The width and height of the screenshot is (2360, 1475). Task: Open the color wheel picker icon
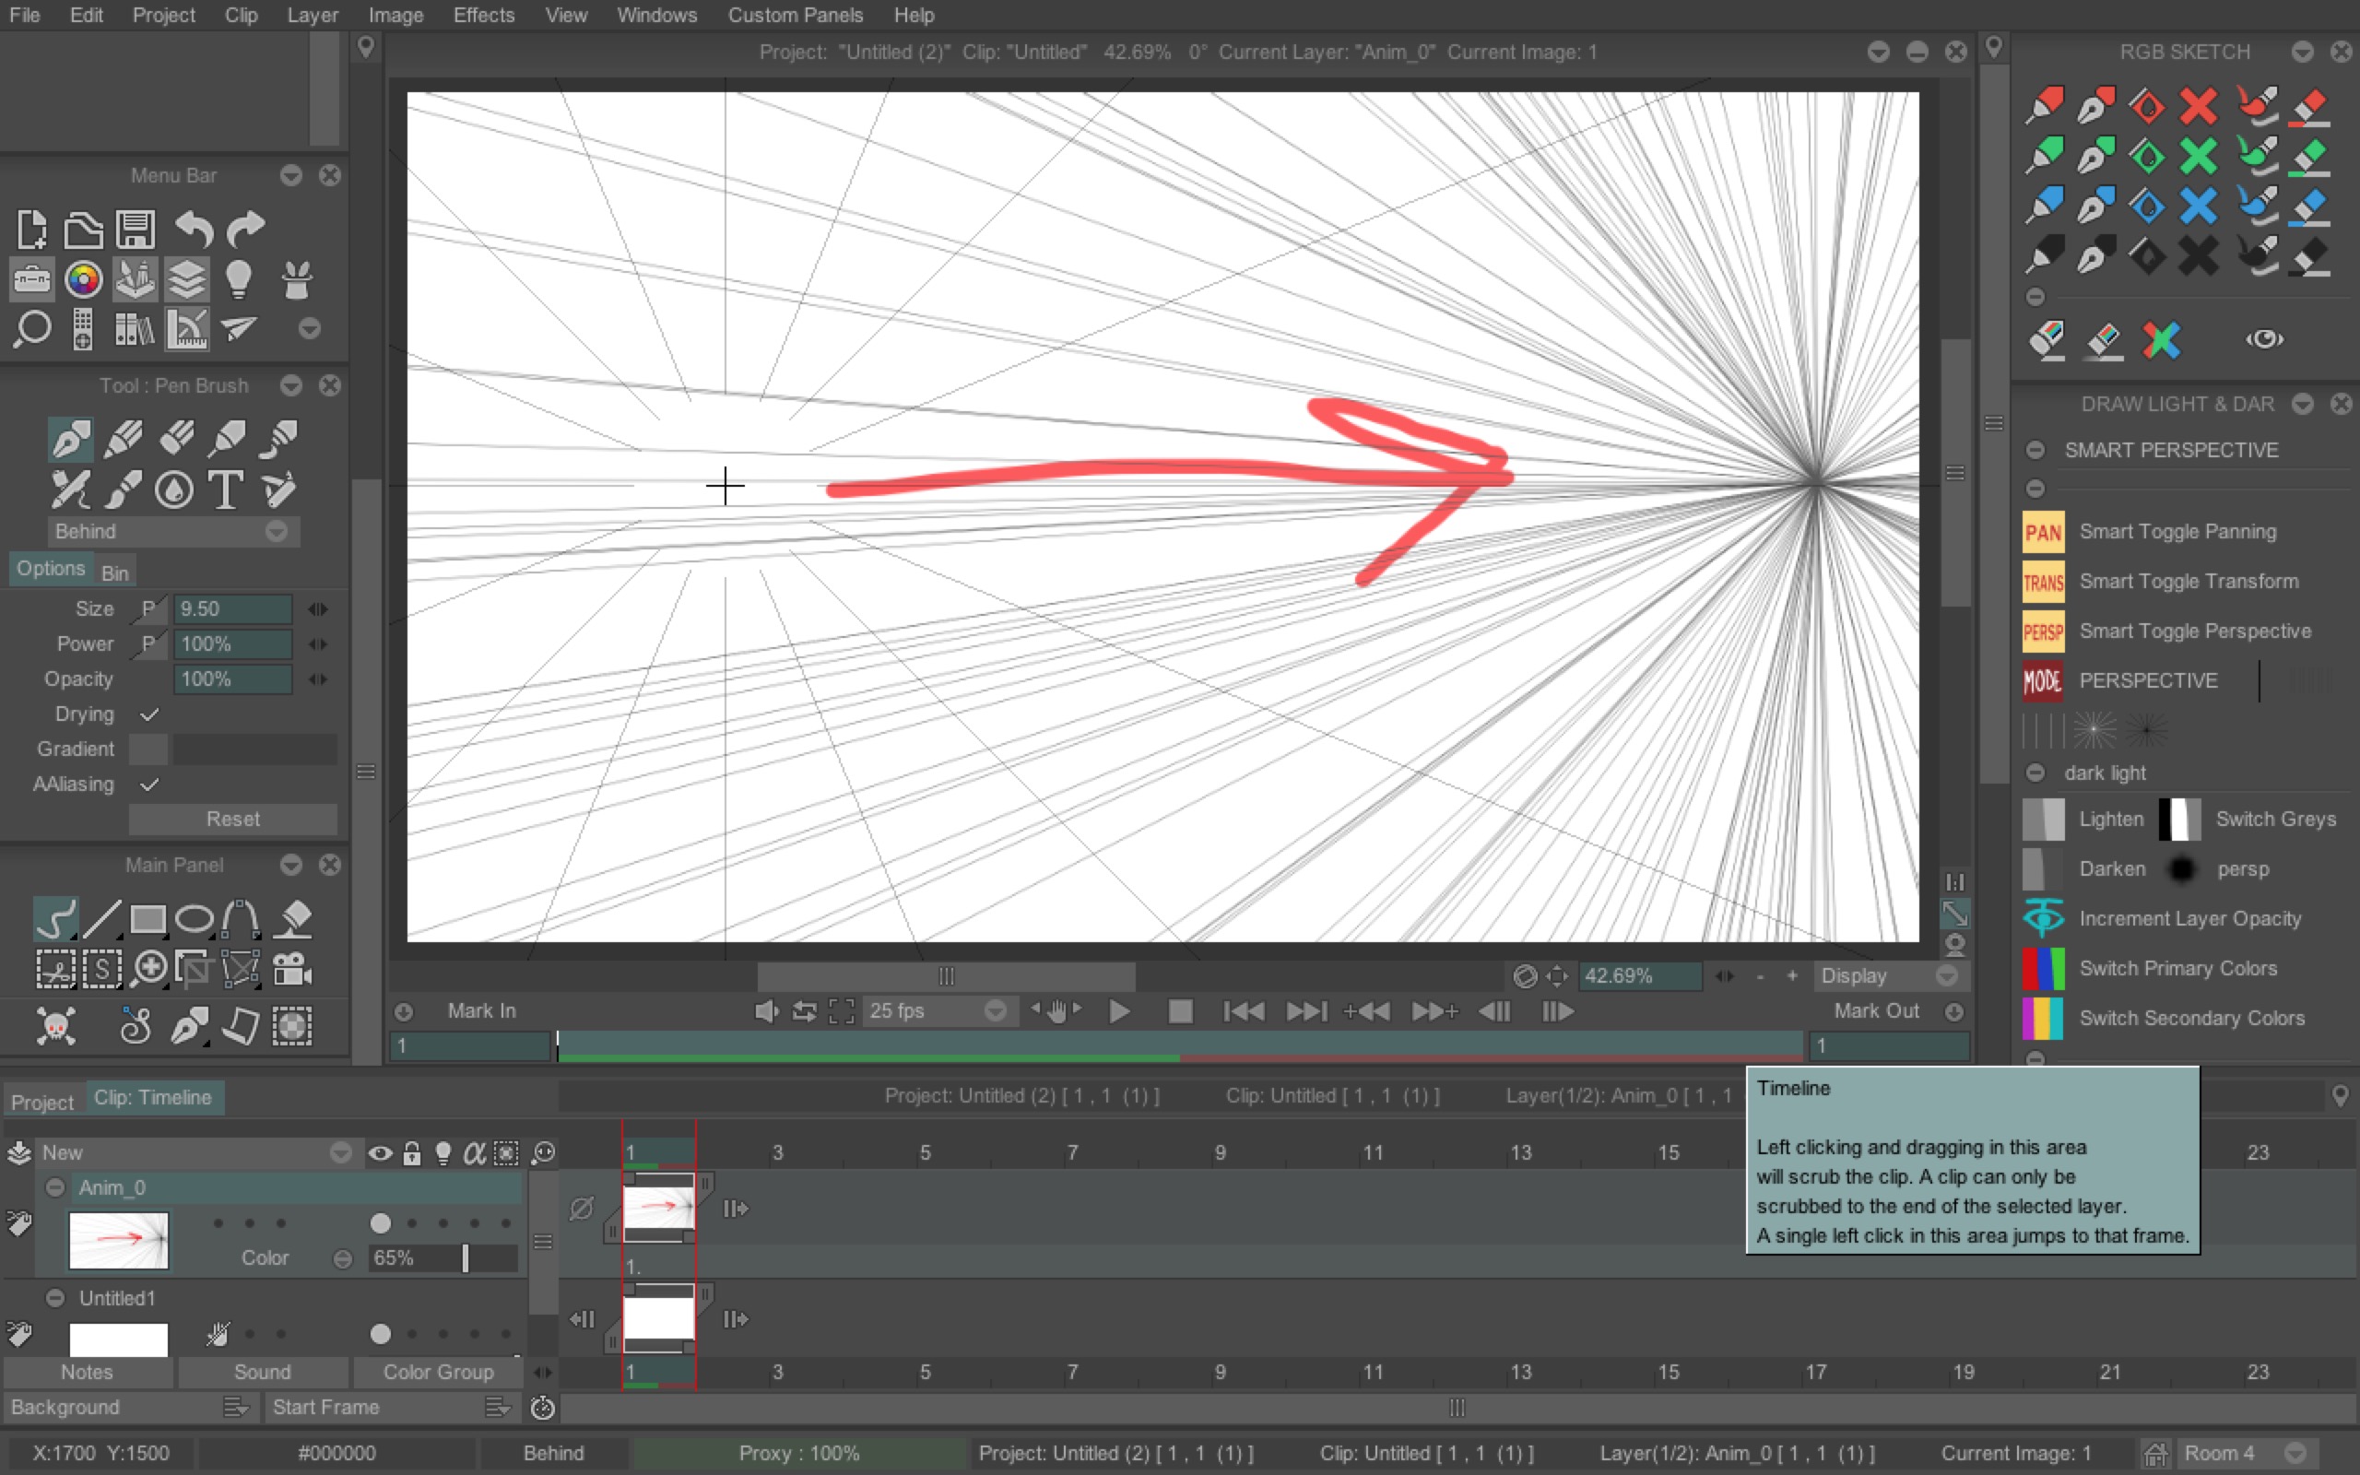(83, 280)
